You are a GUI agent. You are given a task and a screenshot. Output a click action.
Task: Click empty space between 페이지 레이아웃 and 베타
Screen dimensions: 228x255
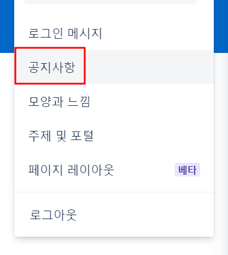coord(144,170)
